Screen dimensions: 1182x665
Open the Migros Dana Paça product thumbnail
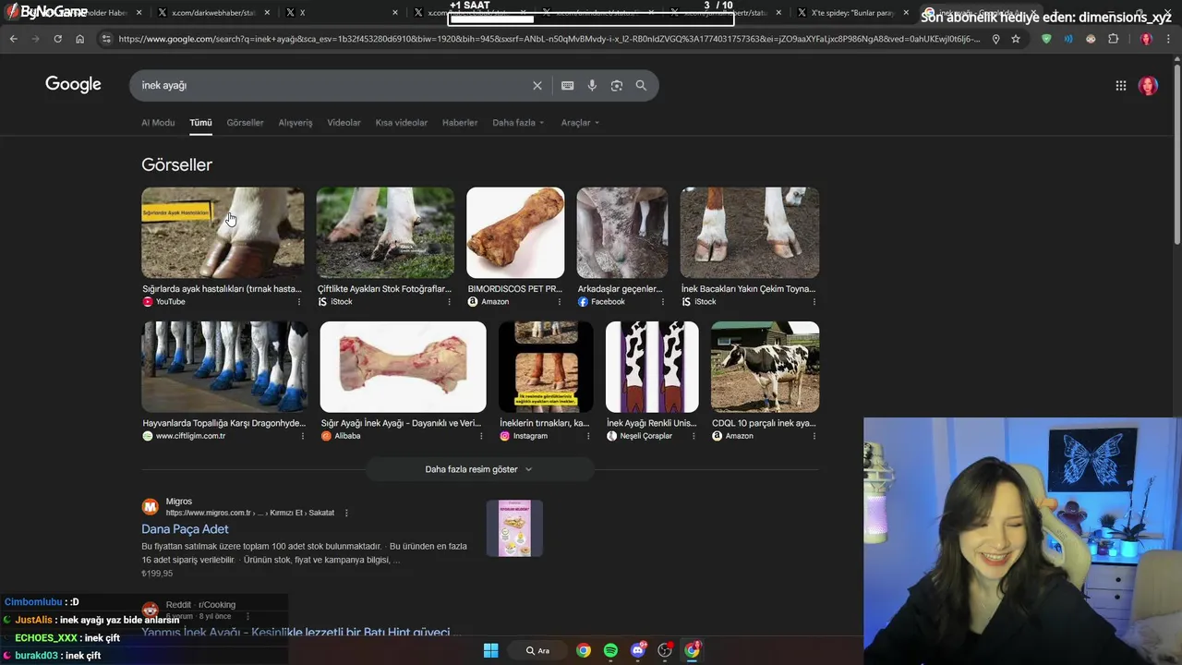point(514,528)
